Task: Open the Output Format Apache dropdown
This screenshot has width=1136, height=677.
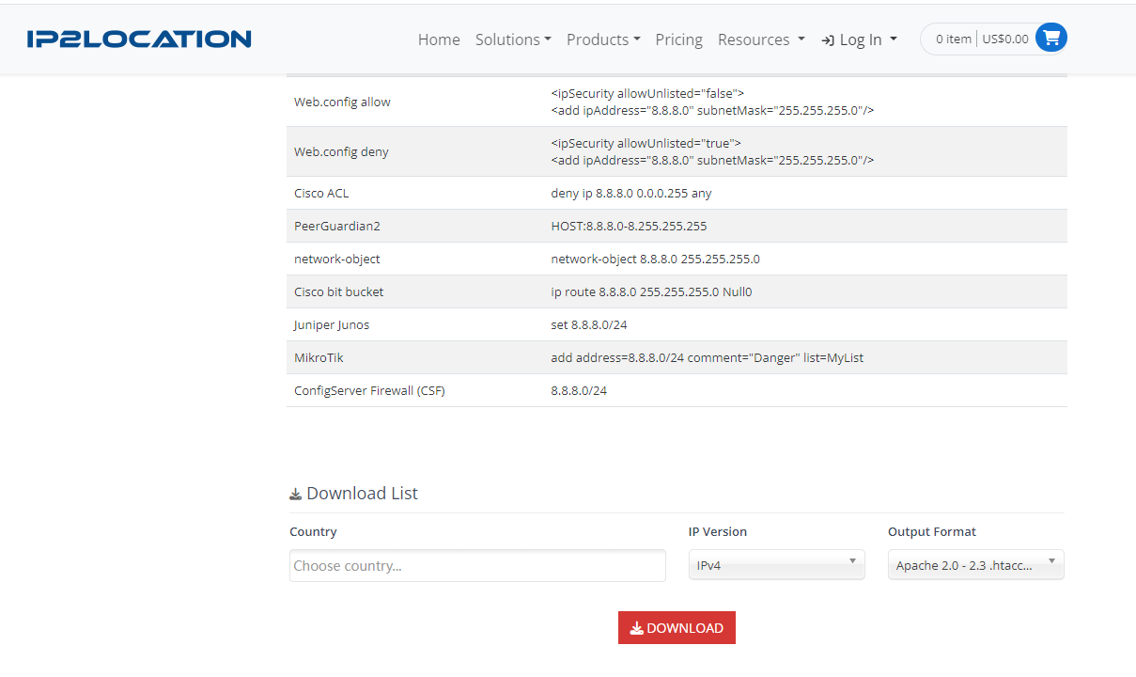Action: tap(975, 565)
